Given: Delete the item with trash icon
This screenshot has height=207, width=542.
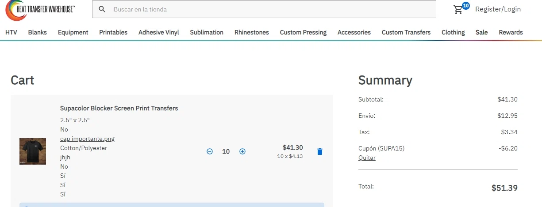Looking at the screenshot, I should click(320, 151).
